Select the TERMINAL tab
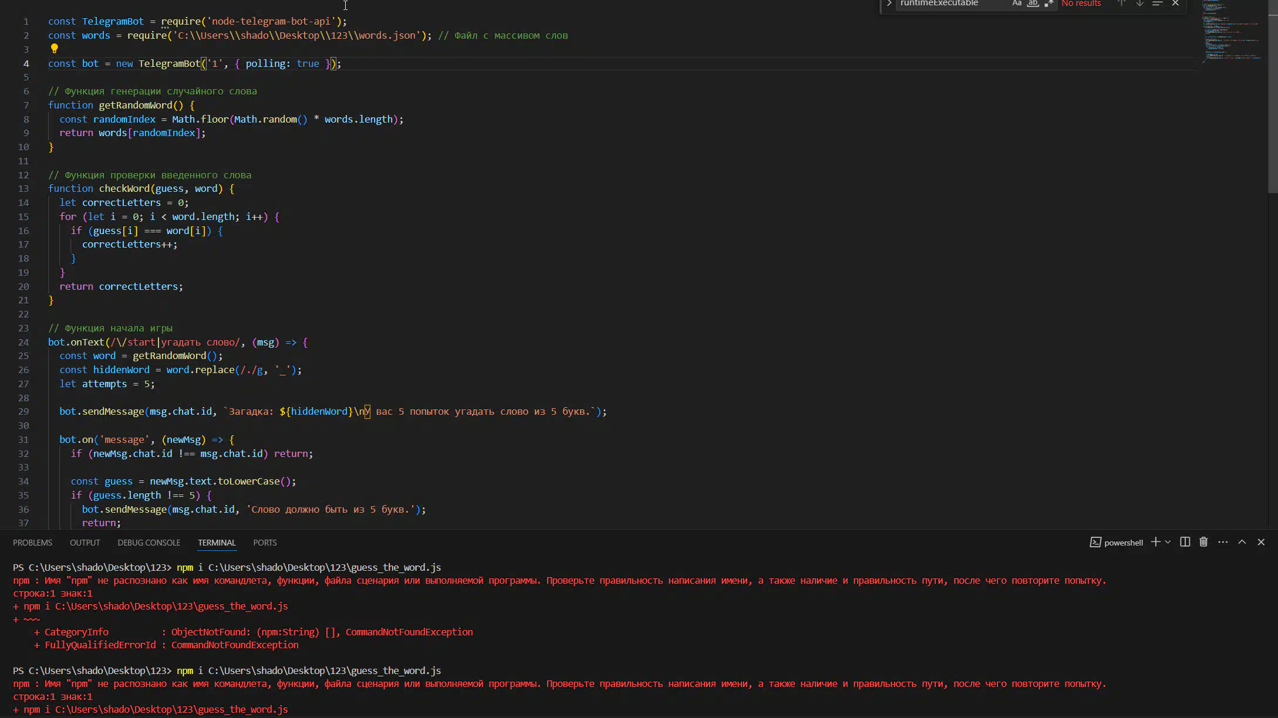The height and width of the screenshot is (718, 1278). click(217, 543)
